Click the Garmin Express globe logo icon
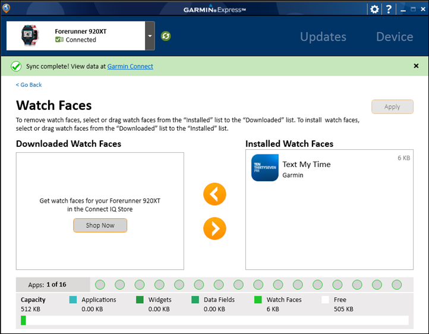Image resolution: width=429 pixels, height=334 pixels. [x=6, y=8]
